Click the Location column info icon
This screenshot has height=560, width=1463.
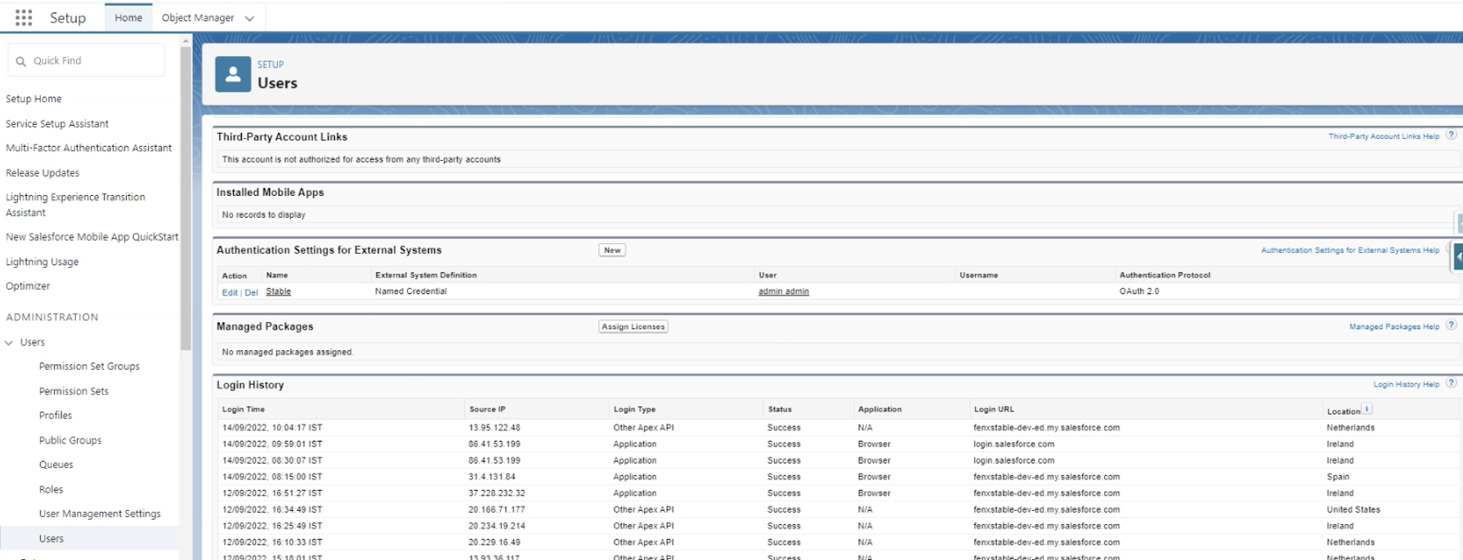click(1367, 409)
